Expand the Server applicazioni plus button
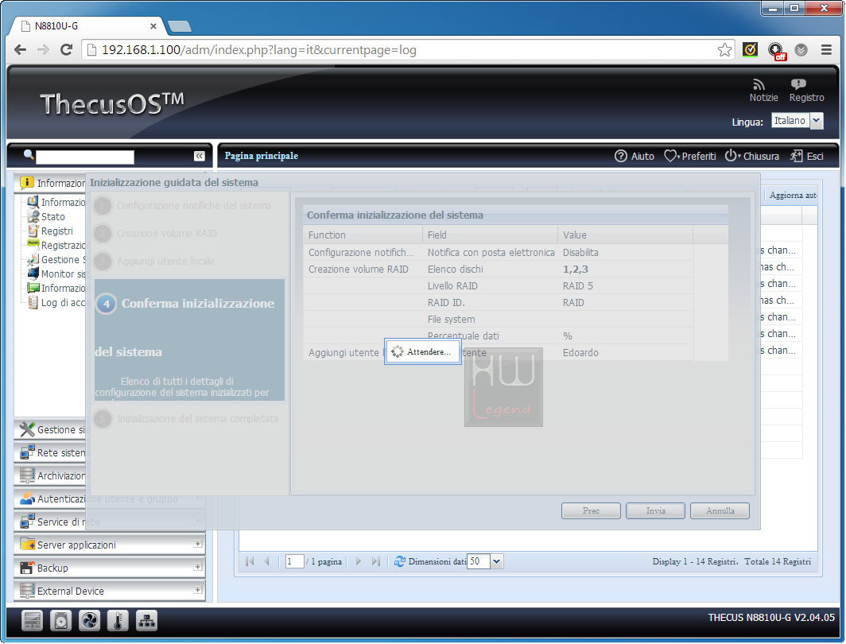Screen dimensions: 846x644 pyautogui.click(x=197, y=544)
